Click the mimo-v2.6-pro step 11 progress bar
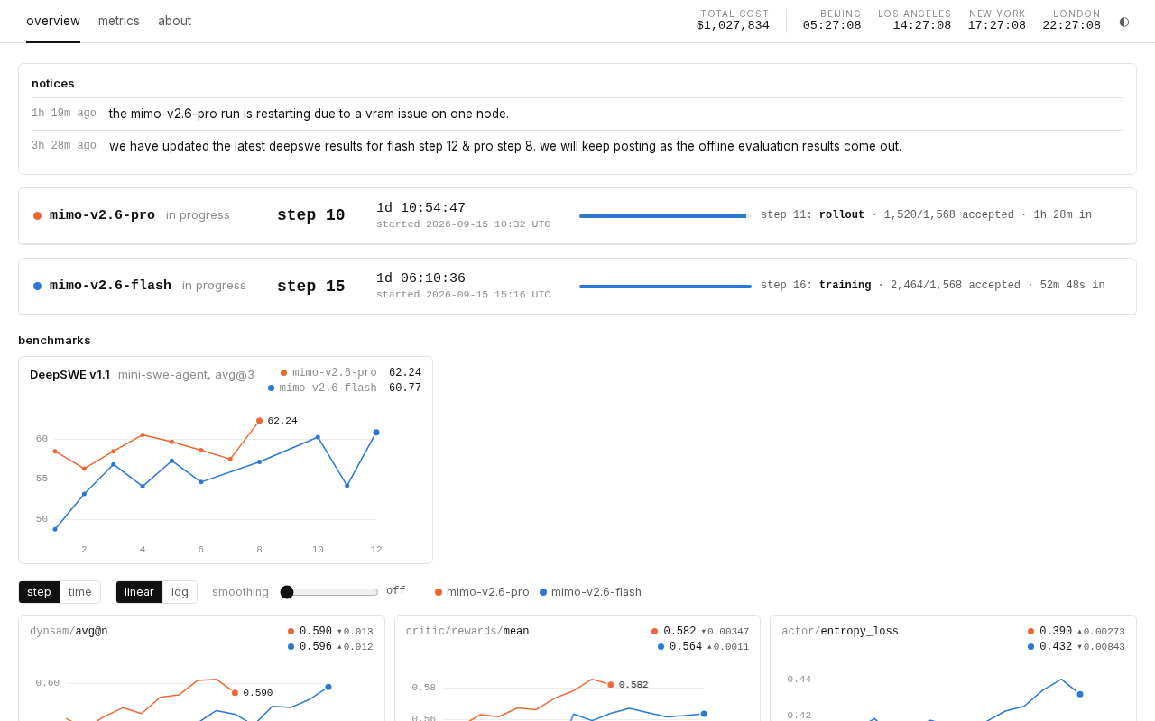 click(x=665, y=216)
